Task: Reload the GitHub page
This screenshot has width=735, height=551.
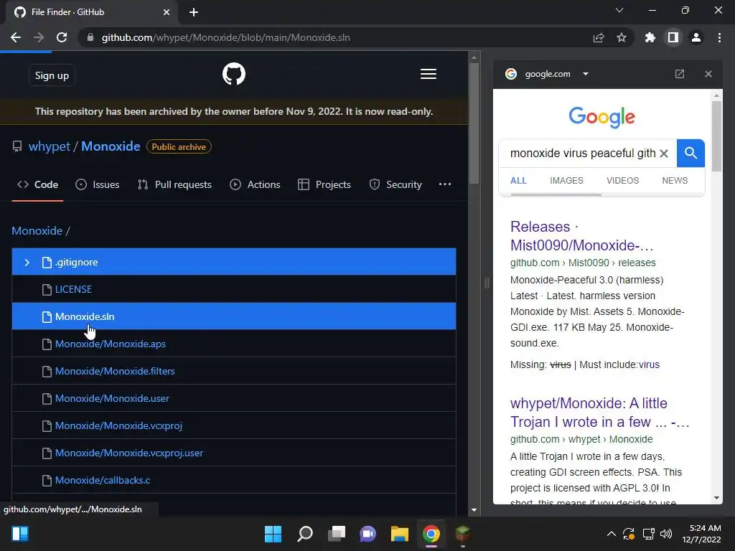Action: 62,37
